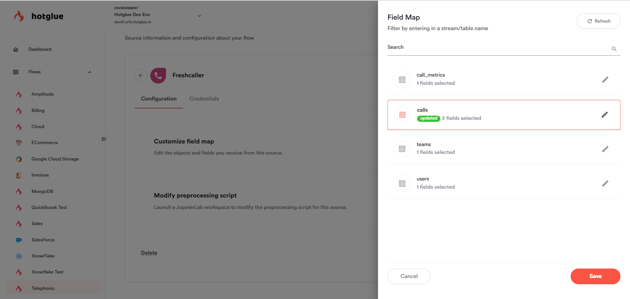Save the field map
The image size is (630, 299).
click(595, 276)
